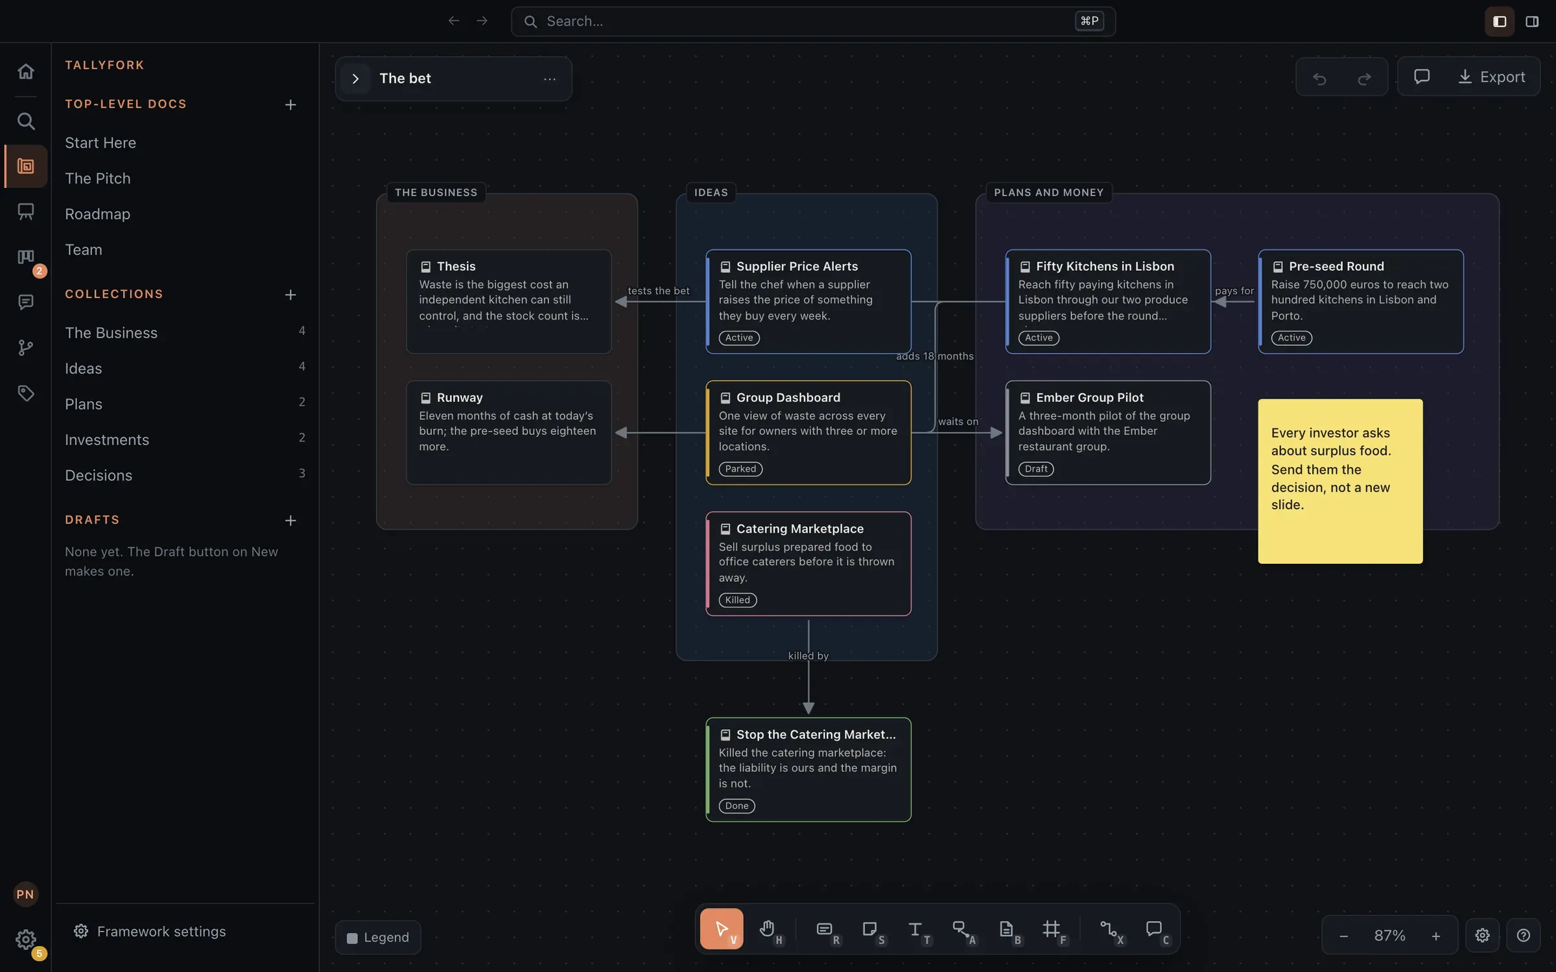Toggle the left sidebar panel
The image size is (1556, 972).
[x=1499, y=21]
